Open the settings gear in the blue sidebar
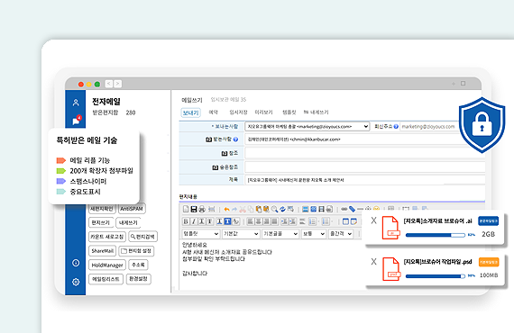The width and height of the screenshot is (514, 333). 76,282
